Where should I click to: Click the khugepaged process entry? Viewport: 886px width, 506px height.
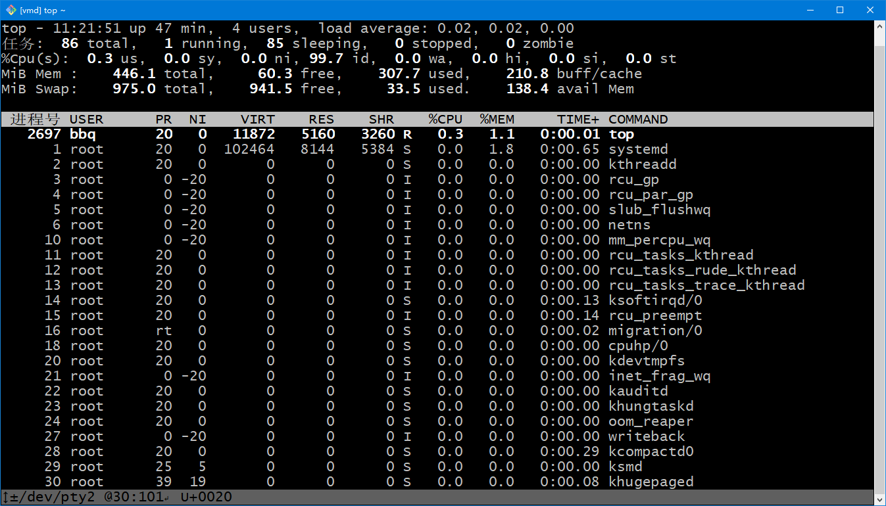pos(651,482)
